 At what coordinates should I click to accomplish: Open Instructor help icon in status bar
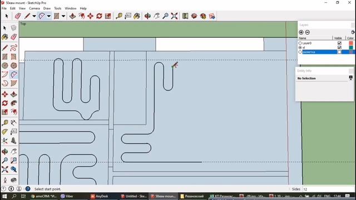point(28,189)
